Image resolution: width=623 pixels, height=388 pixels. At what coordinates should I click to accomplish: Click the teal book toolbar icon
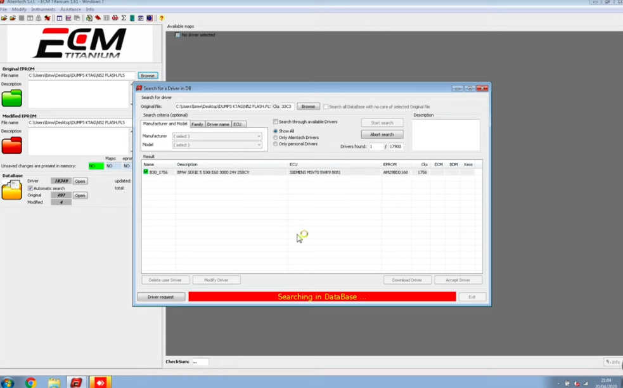coord(132,18)
